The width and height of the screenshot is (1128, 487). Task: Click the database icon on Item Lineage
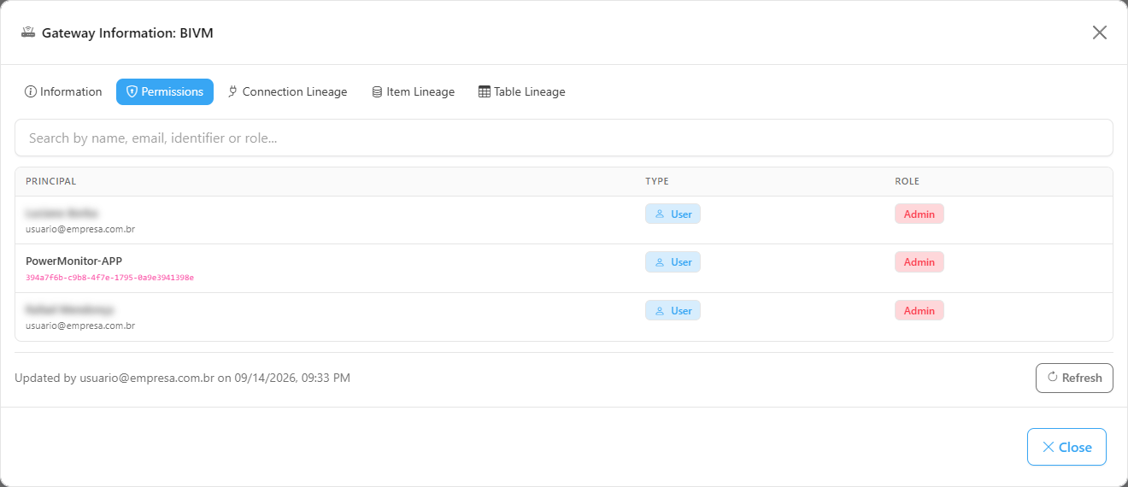point(377,91)
